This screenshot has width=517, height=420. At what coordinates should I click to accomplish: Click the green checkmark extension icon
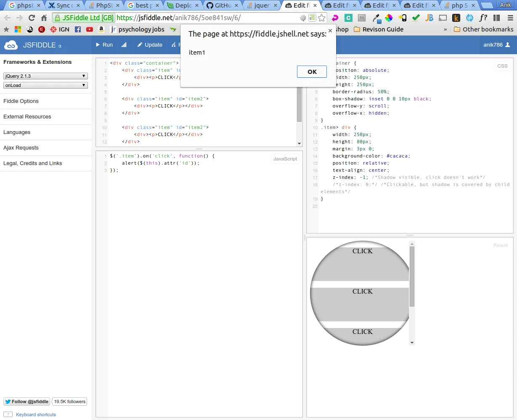pyautogui.click(x=416, y=18)
